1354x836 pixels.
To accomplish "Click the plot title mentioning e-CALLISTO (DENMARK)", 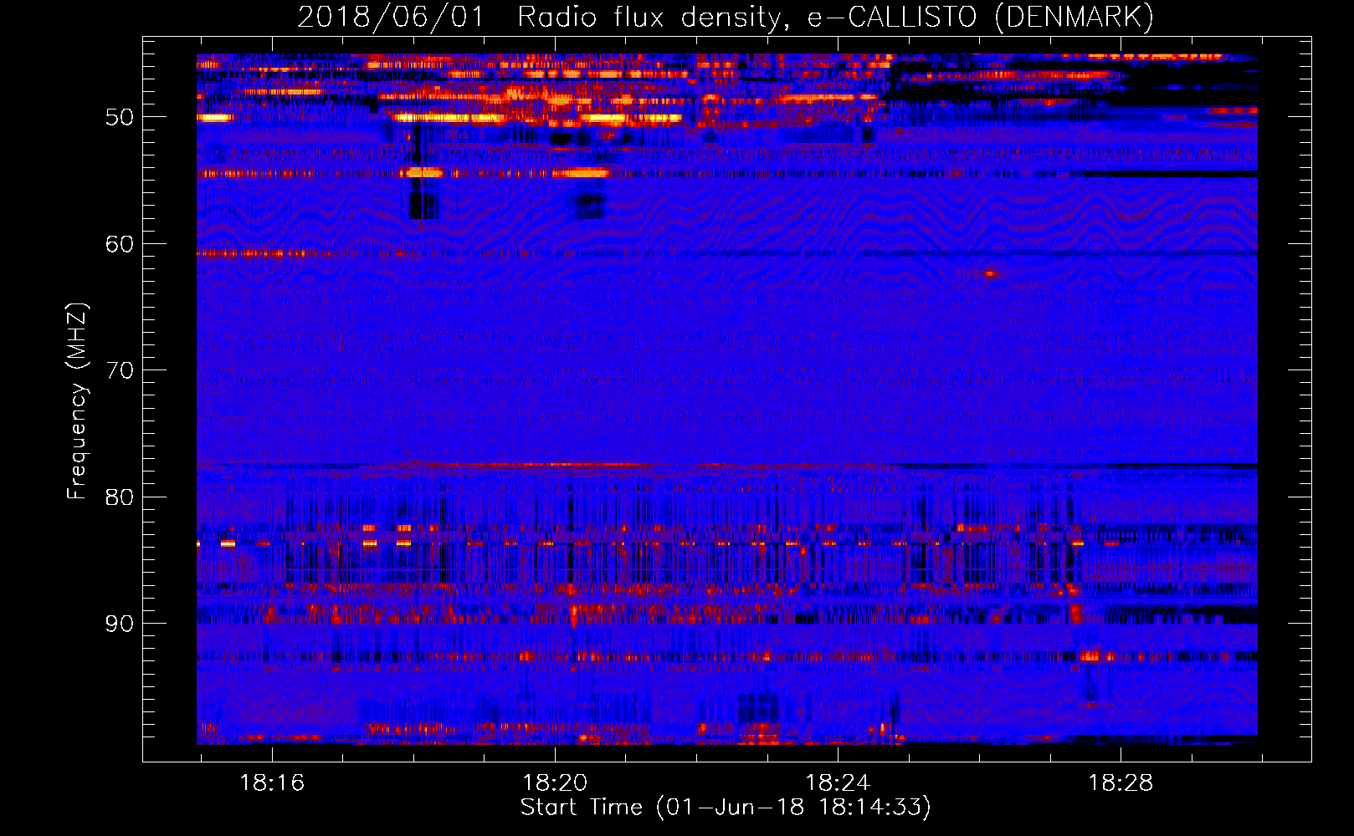I will point(726,17).
